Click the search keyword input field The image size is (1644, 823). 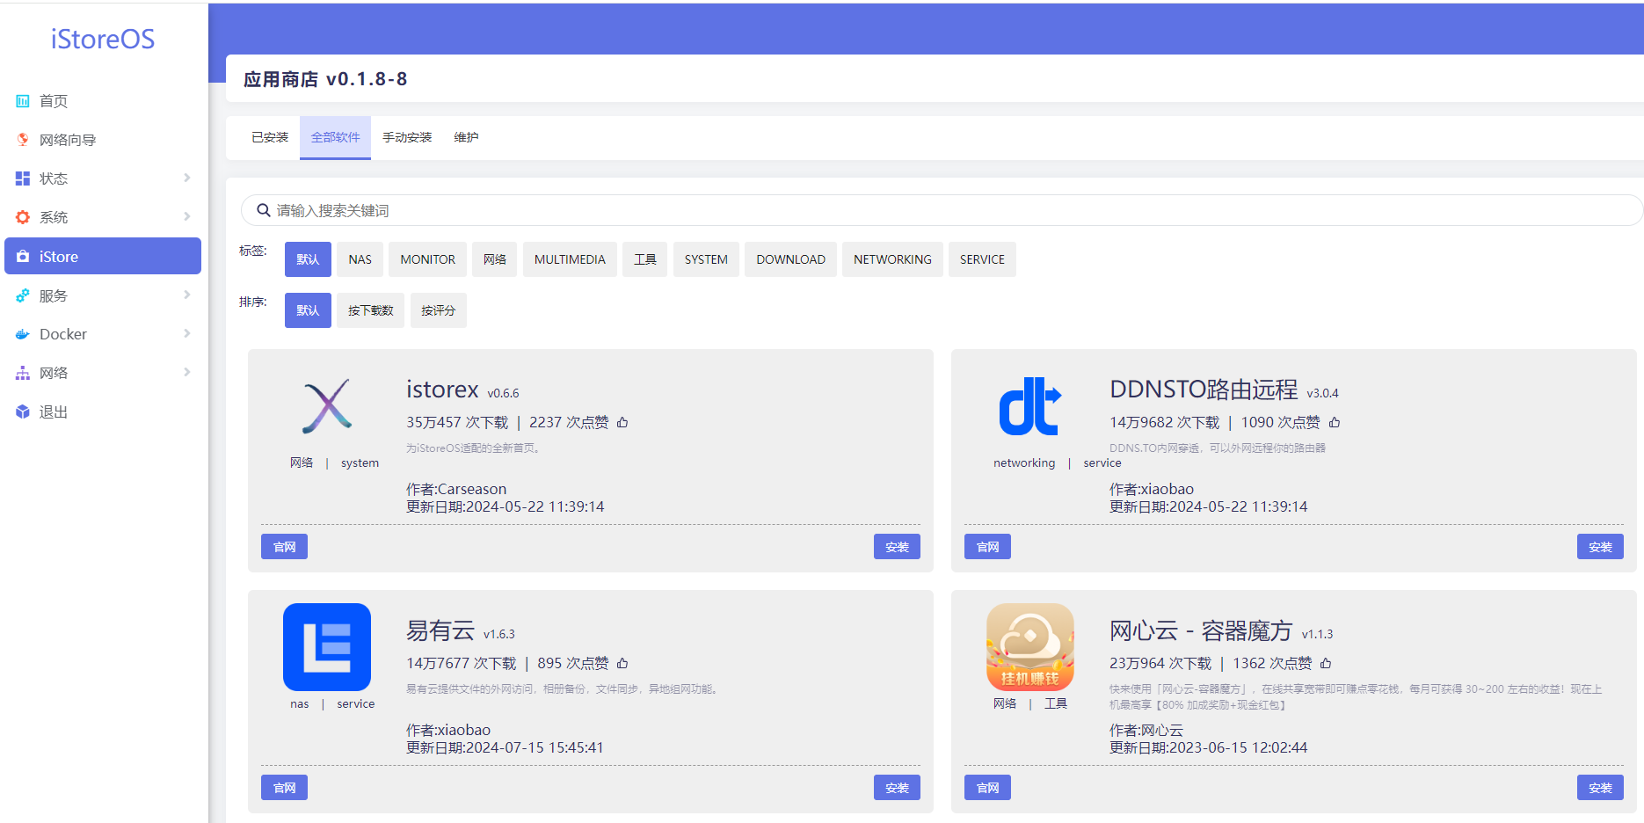point(941,210)
